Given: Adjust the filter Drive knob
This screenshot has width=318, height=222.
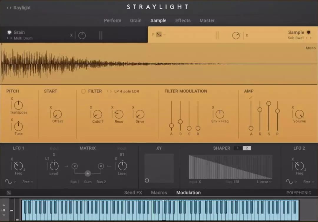Looking at the screenshot, I should pyautogui.click(x=140, y=114).
